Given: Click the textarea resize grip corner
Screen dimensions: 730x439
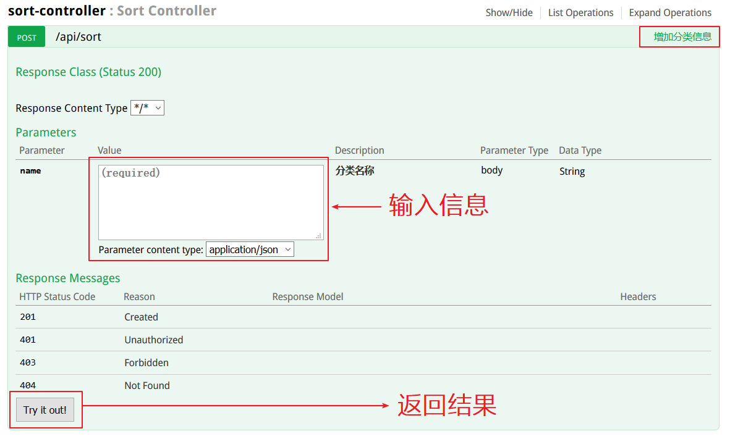Looking at the screenshot, I should point(319,236).
